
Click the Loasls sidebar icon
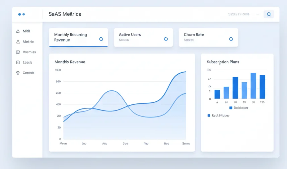coord(18,63)
